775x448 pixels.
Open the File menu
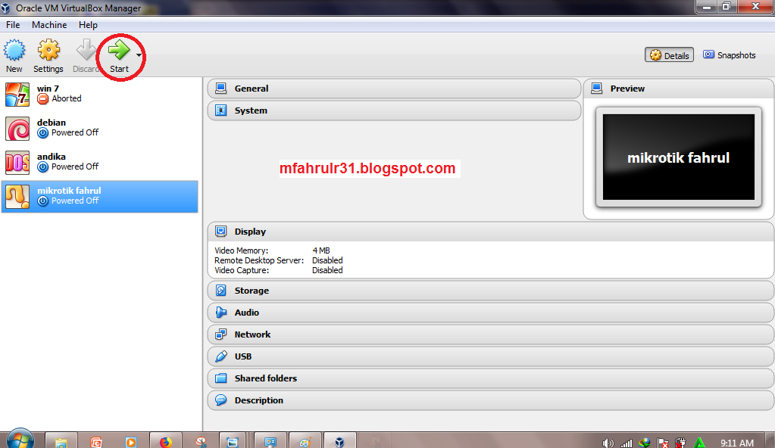pos(13,25)
